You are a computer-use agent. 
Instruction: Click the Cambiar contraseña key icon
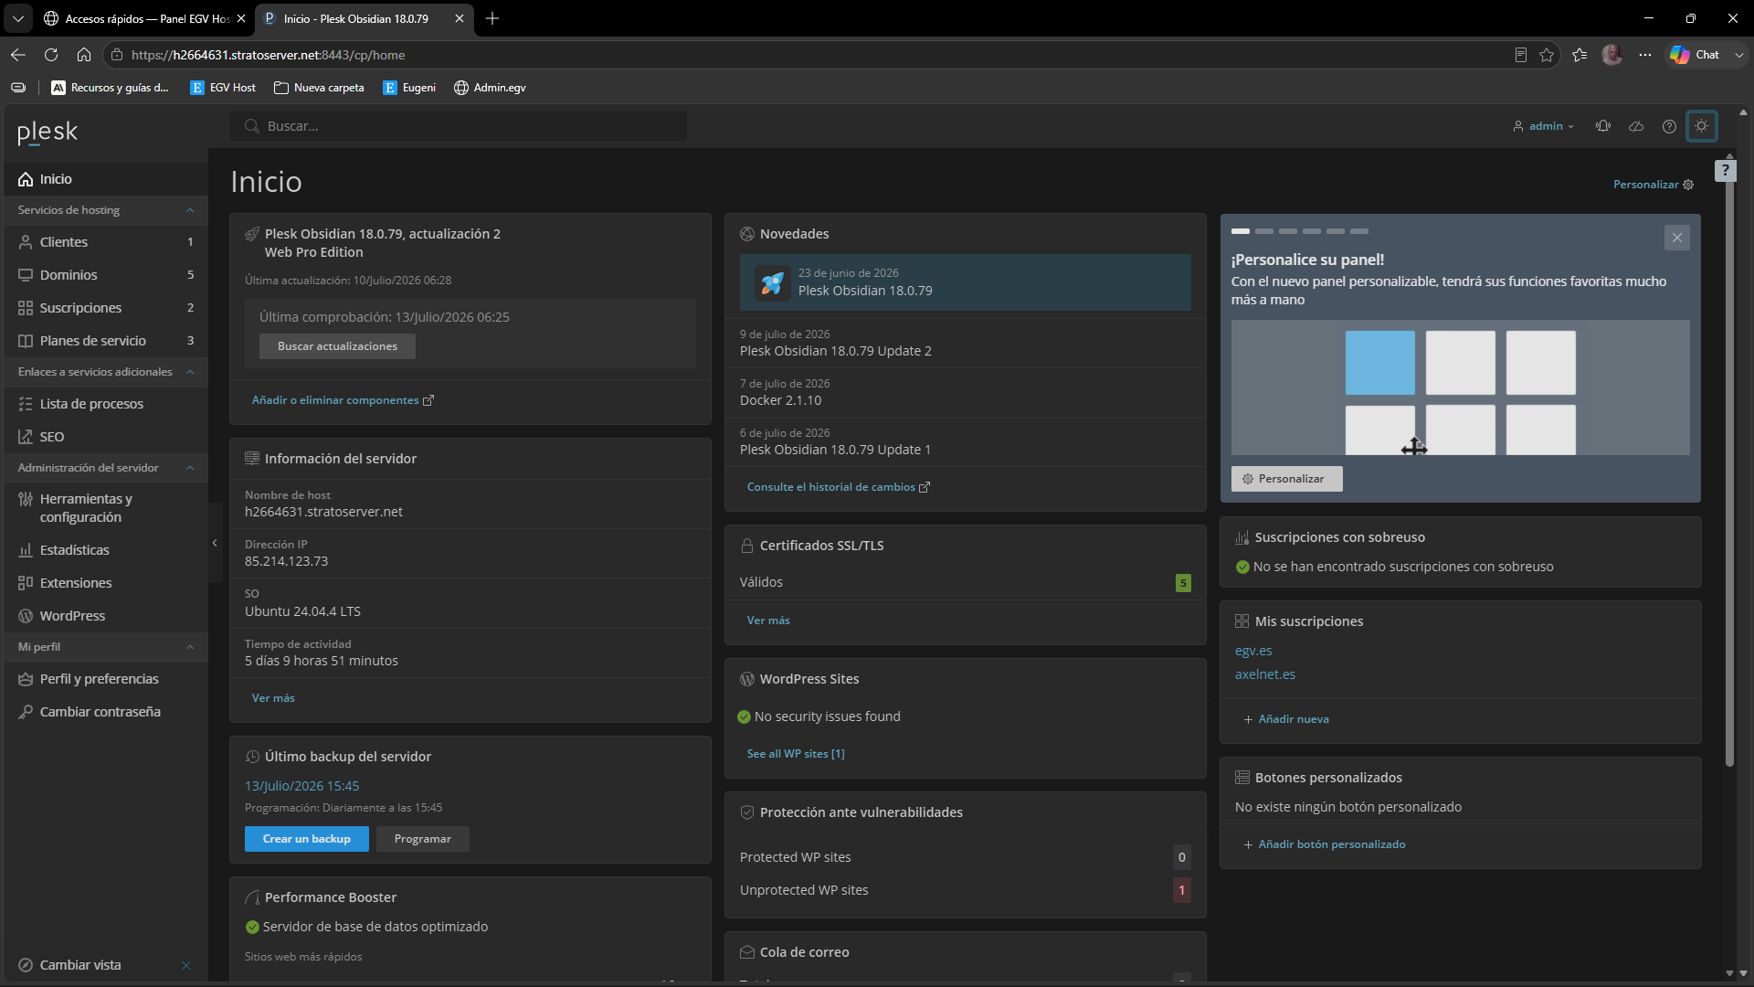[26, 712]
